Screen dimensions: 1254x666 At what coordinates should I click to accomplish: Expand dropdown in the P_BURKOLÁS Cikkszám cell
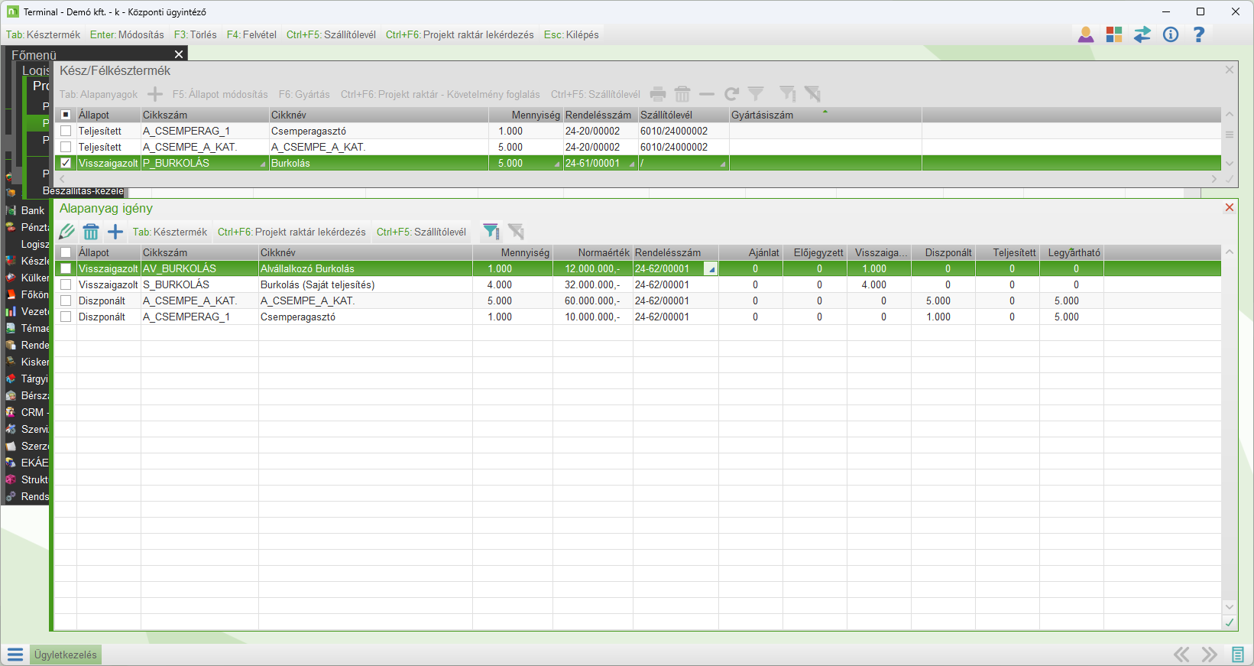[263, 164]
